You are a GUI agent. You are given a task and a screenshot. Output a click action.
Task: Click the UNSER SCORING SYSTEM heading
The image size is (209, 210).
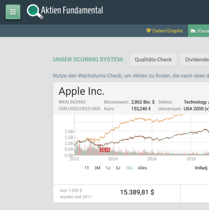pos(88,59)
